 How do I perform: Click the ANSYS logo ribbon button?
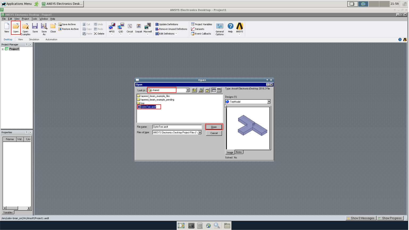(239, 29)
